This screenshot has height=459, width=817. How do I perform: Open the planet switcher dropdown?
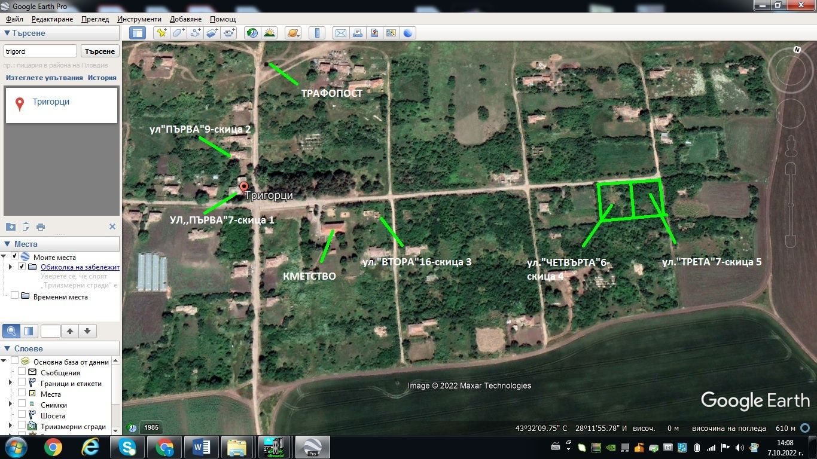(293, 33)
